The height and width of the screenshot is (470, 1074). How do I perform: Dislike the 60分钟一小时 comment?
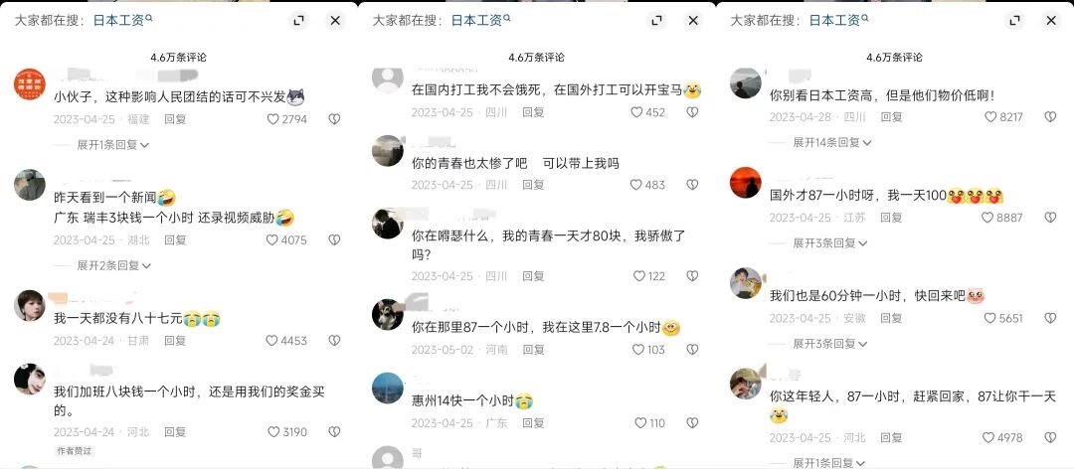point(1050,318)
